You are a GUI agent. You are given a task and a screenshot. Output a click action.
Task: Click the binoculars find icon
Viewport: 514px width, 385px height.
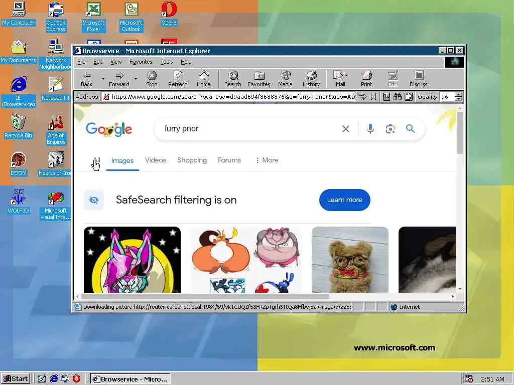click(398, 97)
